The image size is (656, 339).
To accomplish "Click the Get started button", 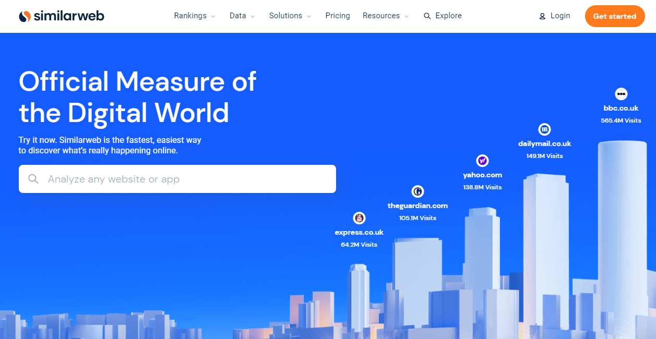I will 615,16.
